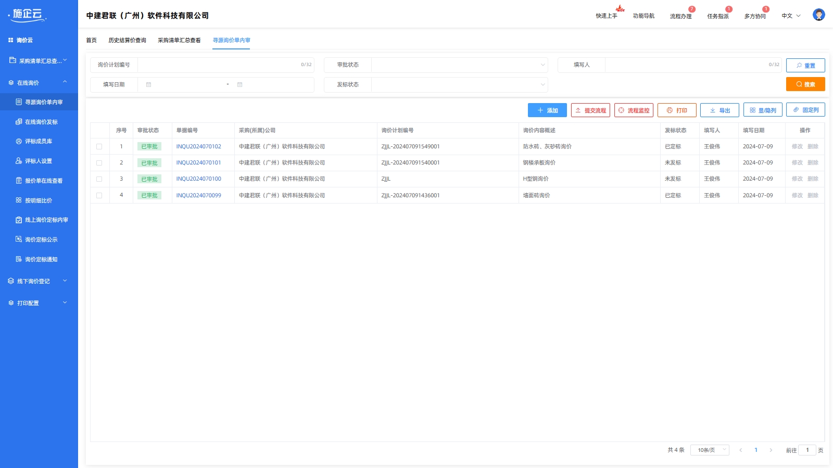833x468 pixels.
Task: Click the blue 添加 button
Action: (547, 110)
